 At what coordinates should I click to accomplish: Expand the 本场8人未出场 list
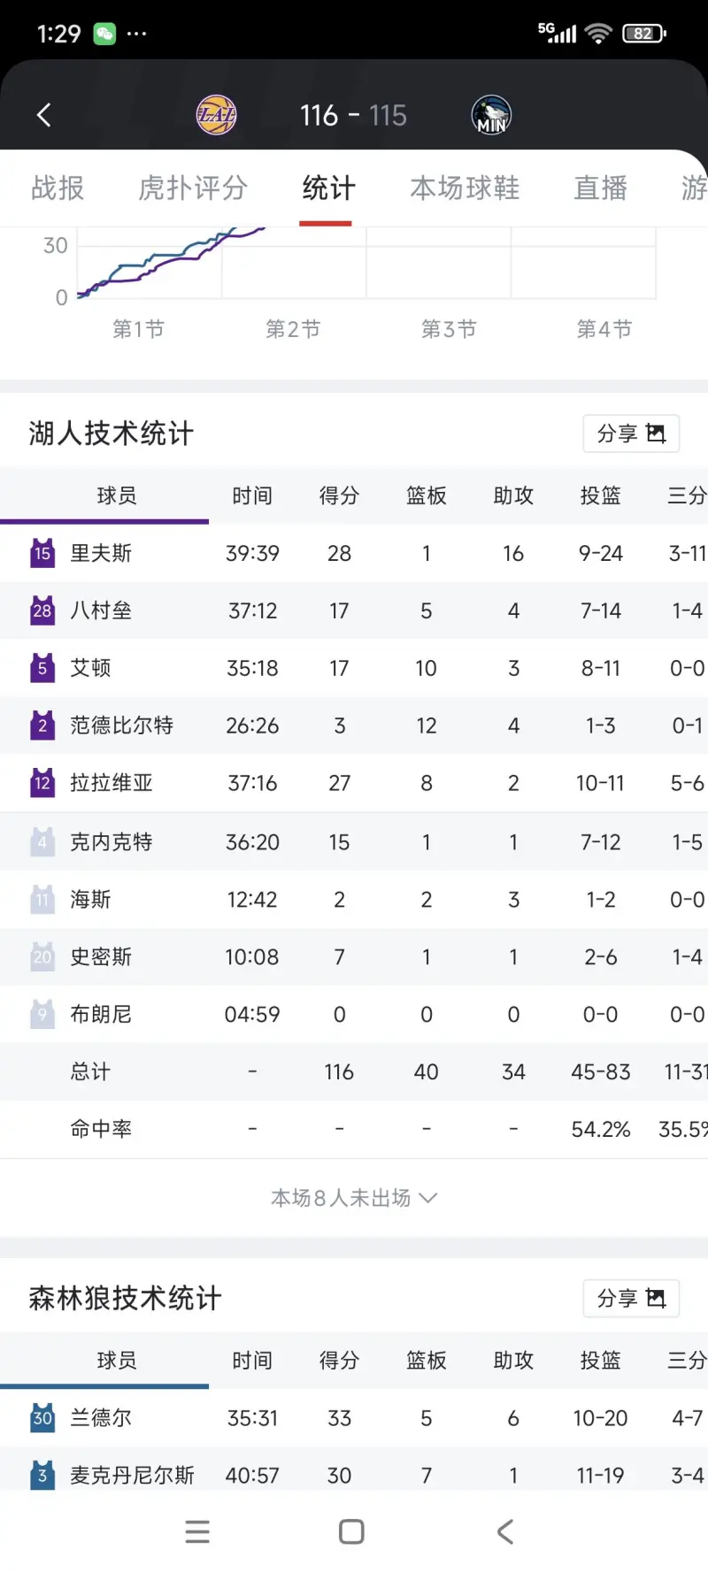(x=354, y=1198)
